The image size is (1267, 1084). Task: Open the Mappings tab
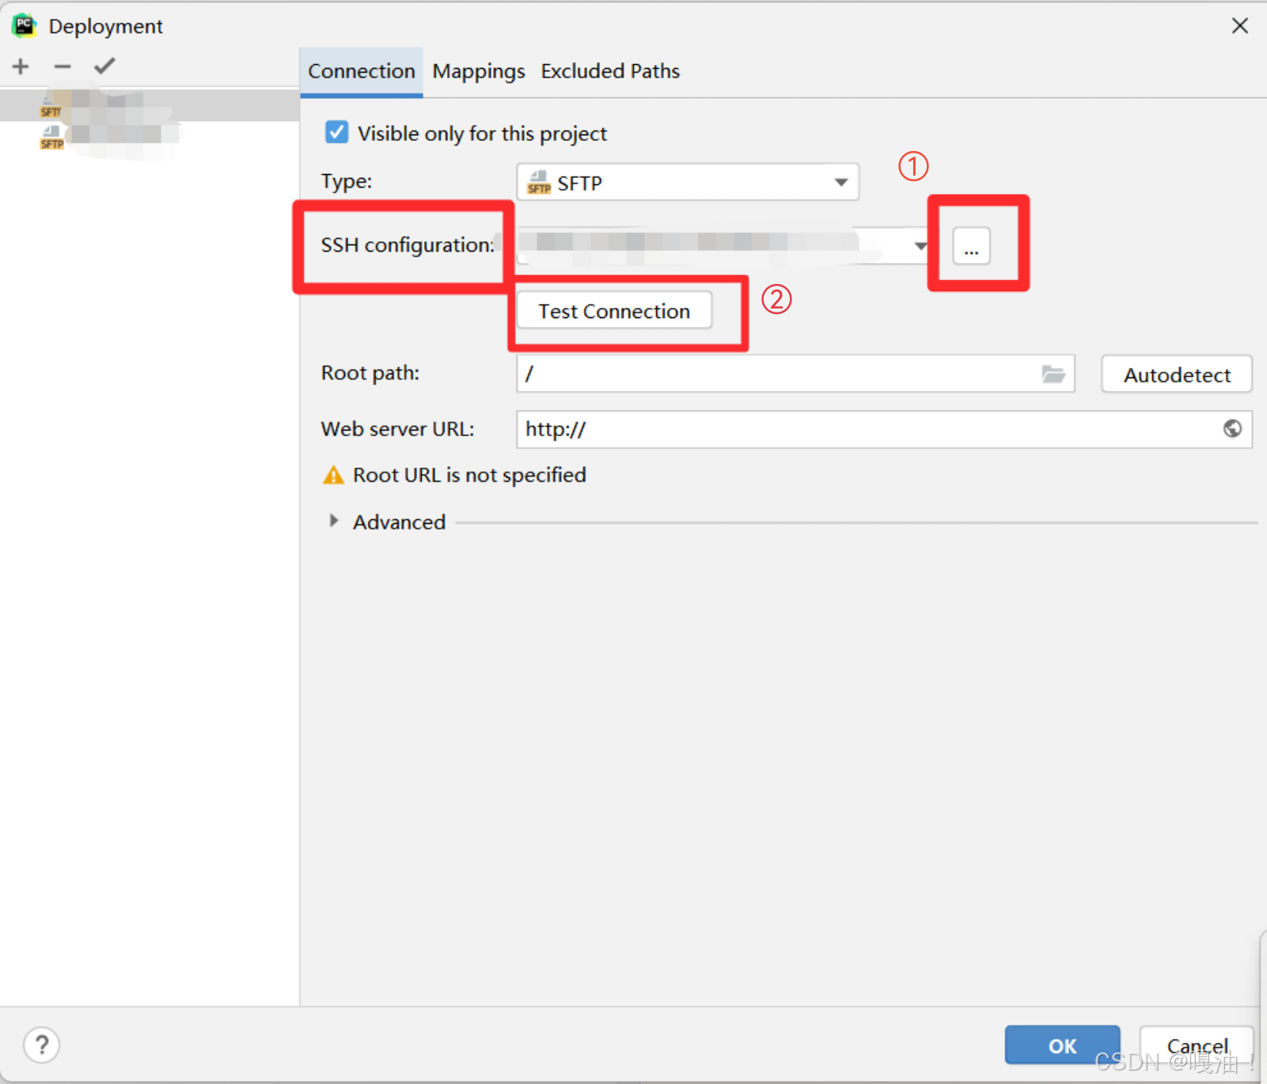(479, 71)
